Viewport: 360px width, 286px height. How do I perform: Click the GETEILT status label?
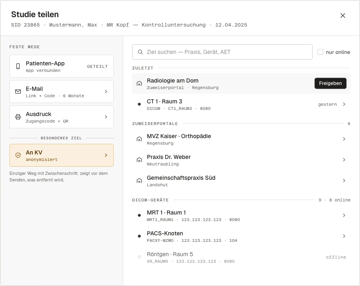pos(97,67)
